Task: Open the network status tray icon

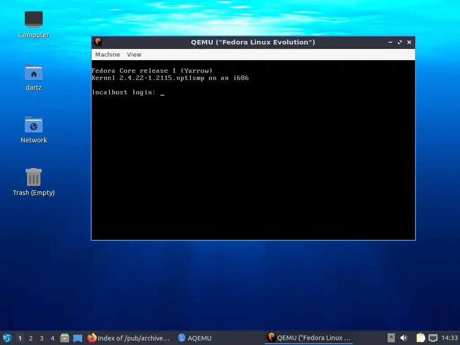Action: pyautogui.click(x=433, y=338)
